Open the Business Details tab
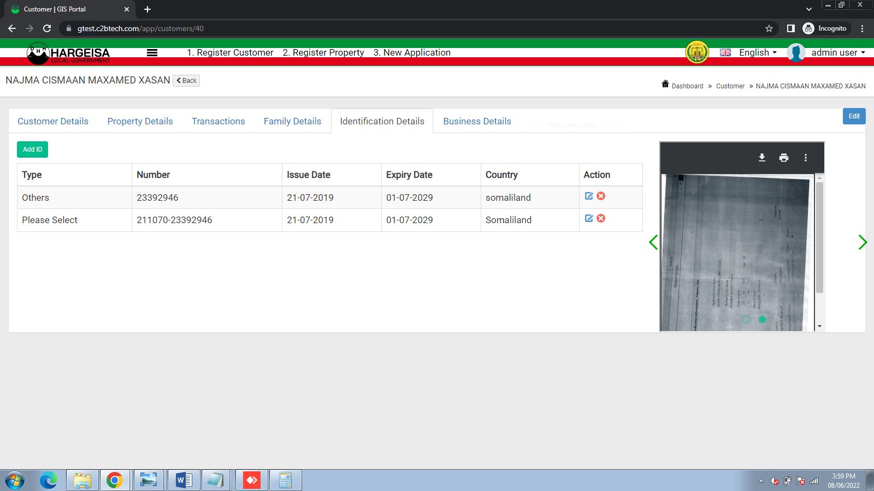This screenshot has height=491, width=874. point(477,121)
